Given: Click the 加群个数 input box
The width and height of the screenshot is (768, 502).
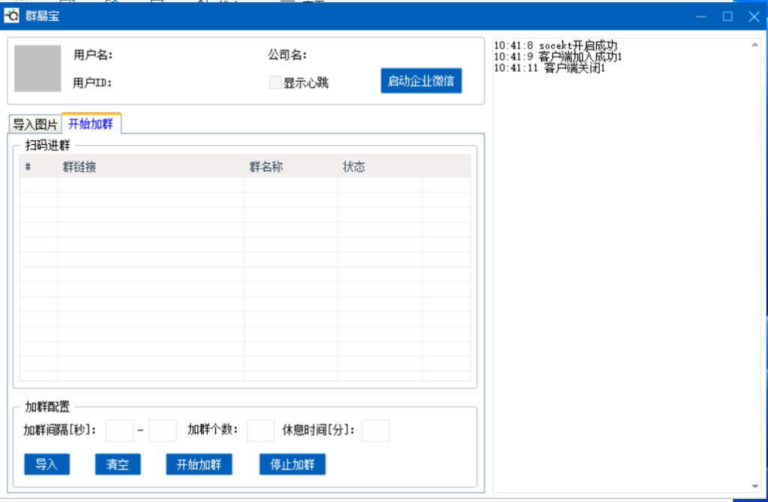Looking at the screenshot, I should pyautogui.click(x=260, y=431).
